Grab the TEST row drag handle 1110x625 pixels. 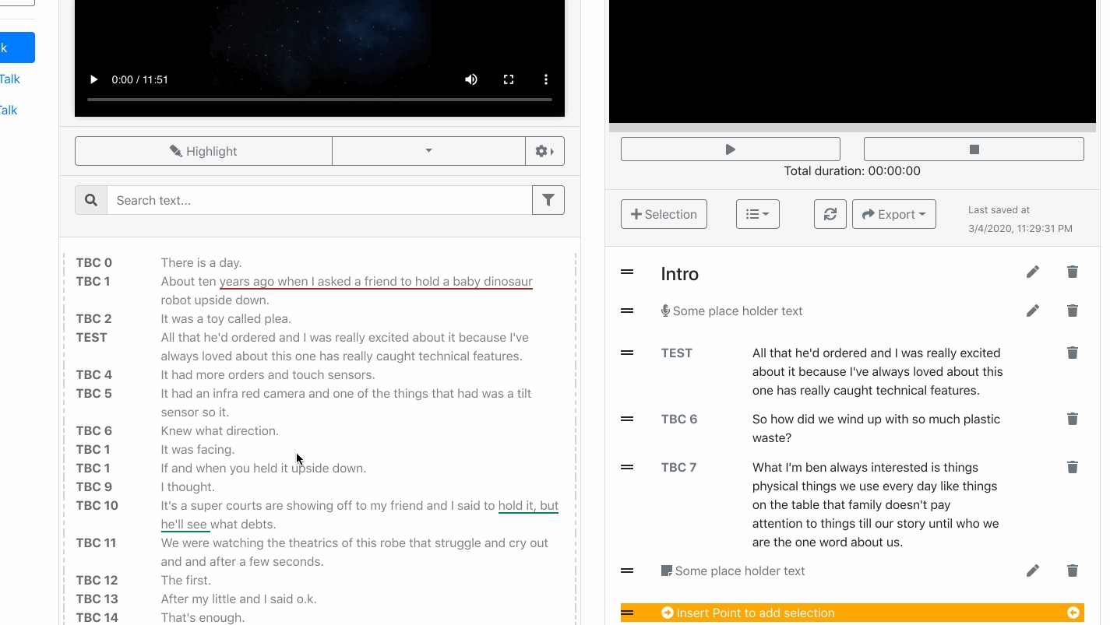tap(627, 353)
